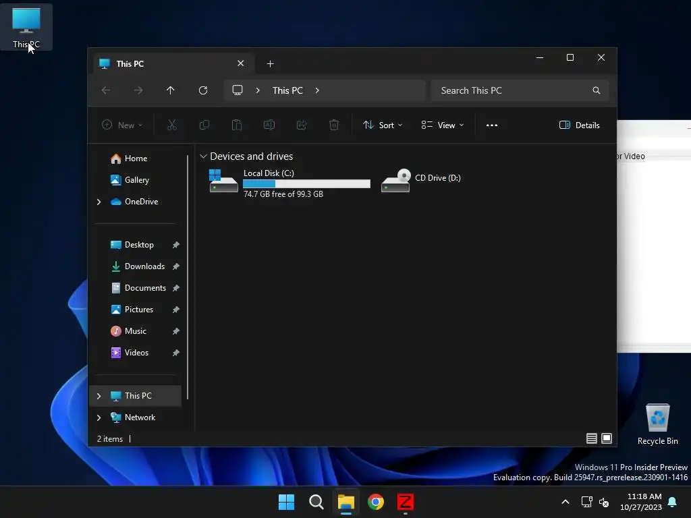691x518 pixels.
Task: Open the Windows Start menu
Action: [x=286, y=502]
